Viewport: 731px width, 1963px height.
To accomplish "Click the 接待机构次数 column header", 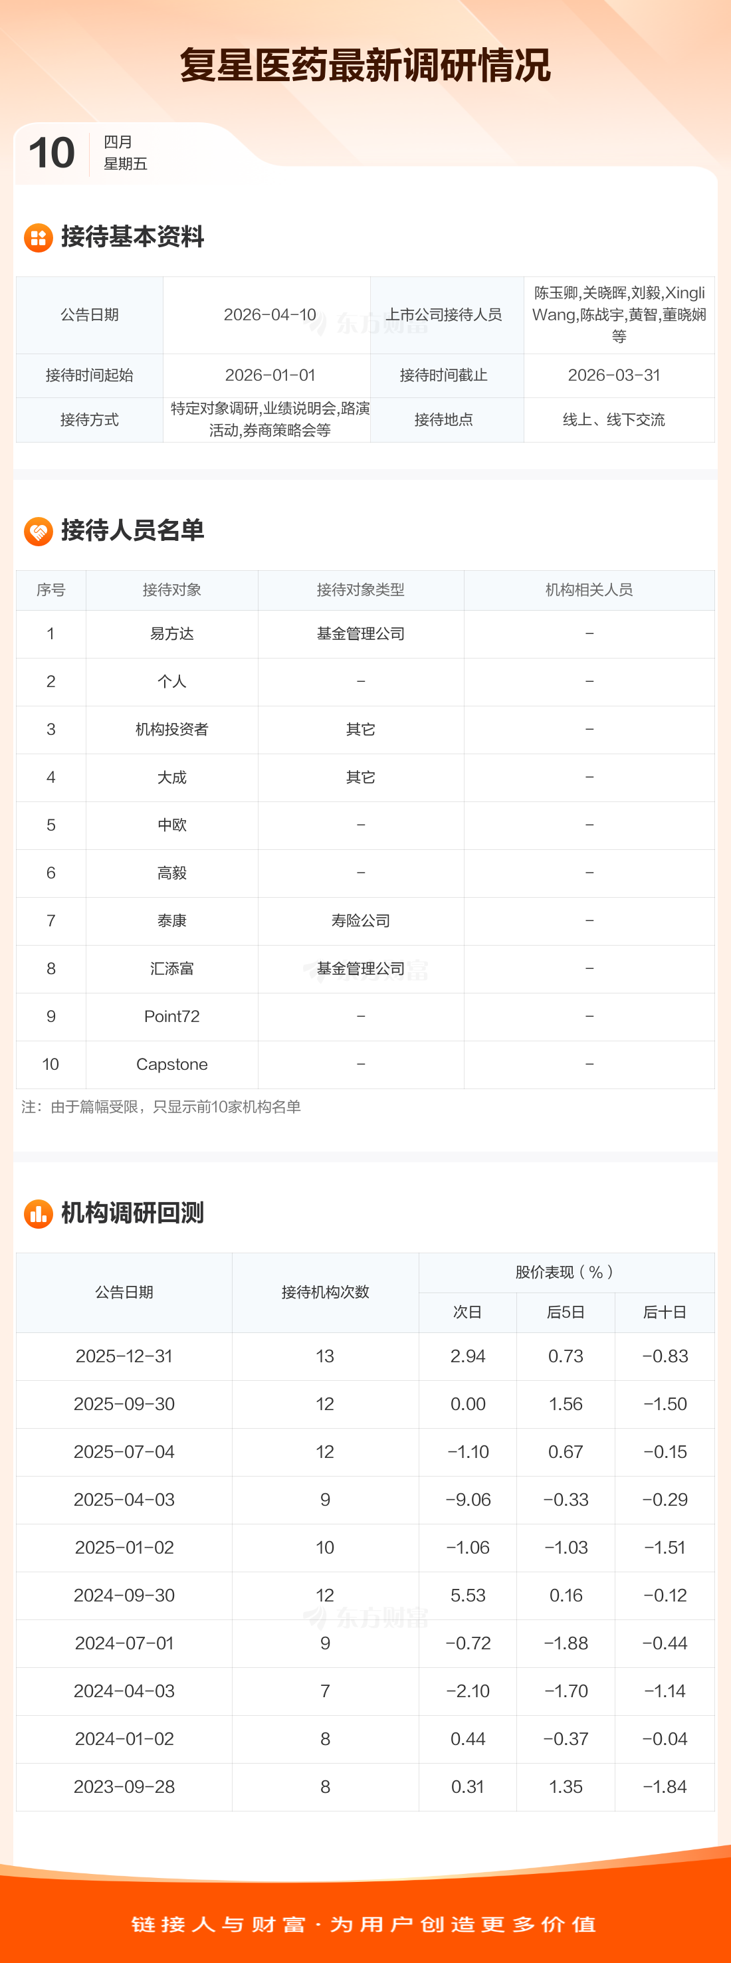I will pos(325,1292).
